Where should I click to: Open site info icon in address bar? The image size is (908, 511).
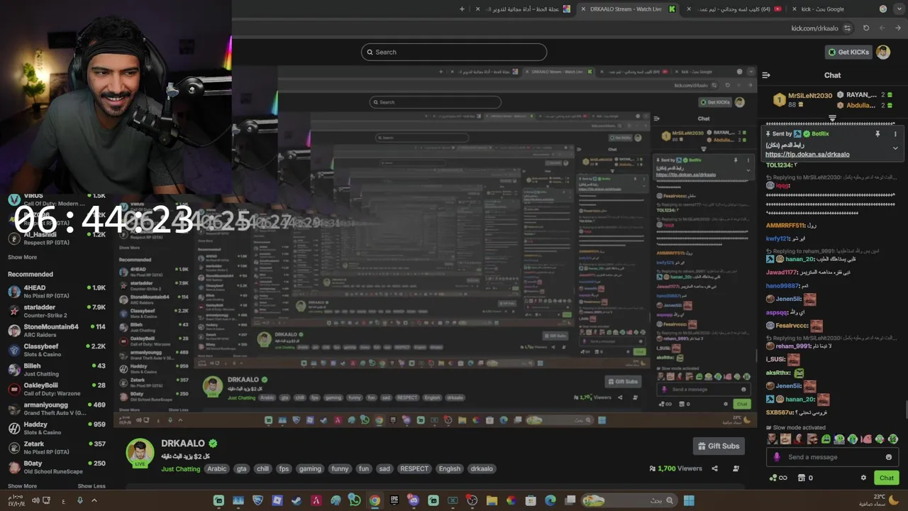click(x=847, y=28)
